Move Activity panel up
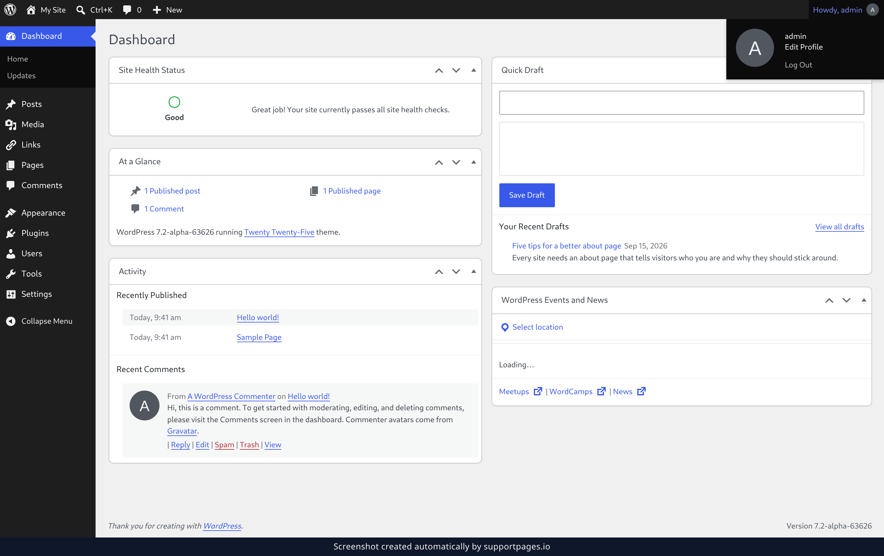The height and width of the screenshot is (556, 884). pos(439,271)
